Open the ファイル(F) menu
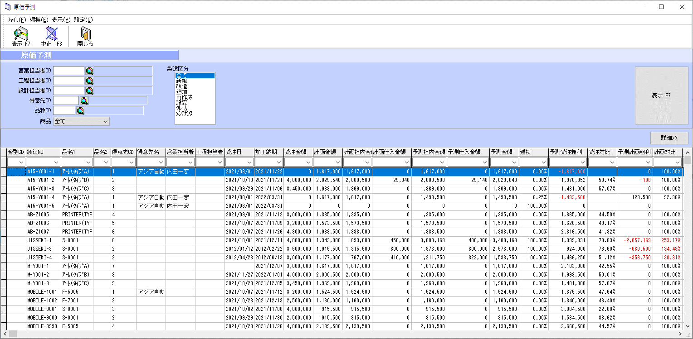Viewport: 693px width, 339px height. pyautogui.click(x=17, y=20)
